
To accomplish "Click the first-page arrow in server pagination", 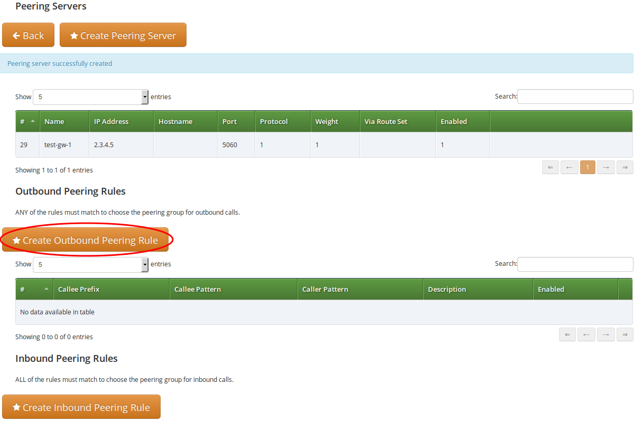I will [x=550, y=167].
